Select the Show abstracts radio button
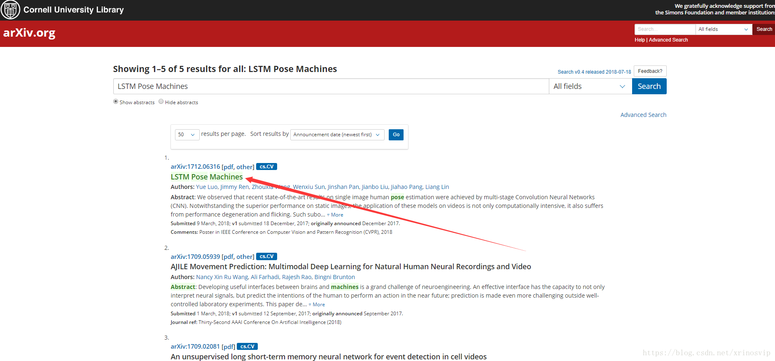Viewport: 775px width, 361px height. coord(116,102)
